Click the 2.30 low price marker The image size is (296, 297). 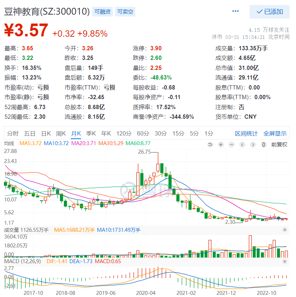click(x=230, y=222)
